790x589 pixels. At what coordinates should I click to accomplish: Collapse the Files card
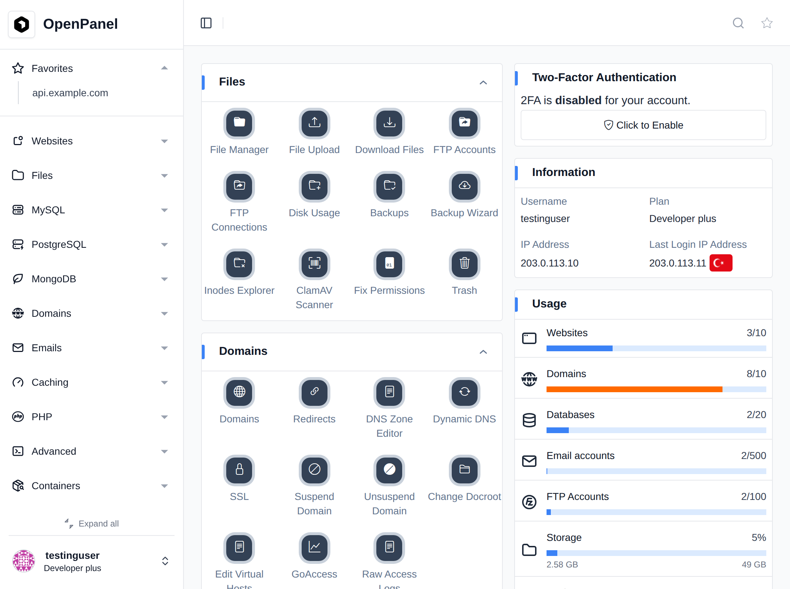point(483,83)
